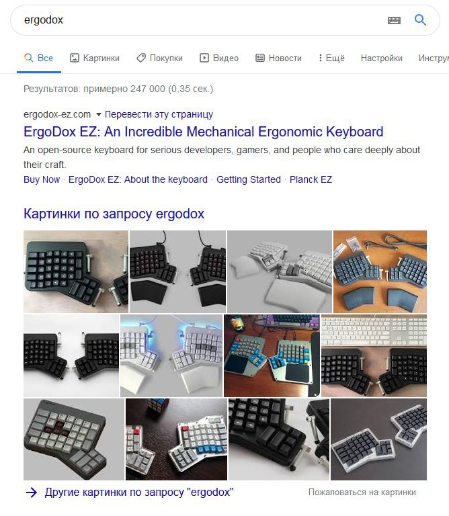Open the on-screen keyboard icon in search bar
This screenshot has width=449, height=516.
[394, 20]
